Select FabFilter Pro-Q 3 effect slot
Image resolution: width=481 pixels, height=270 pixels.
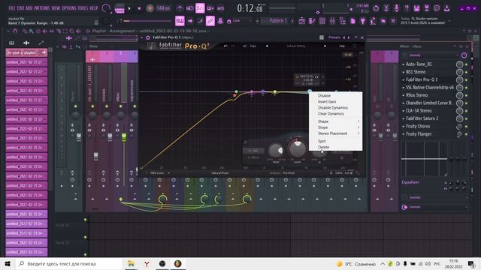[x=422, y=79]
